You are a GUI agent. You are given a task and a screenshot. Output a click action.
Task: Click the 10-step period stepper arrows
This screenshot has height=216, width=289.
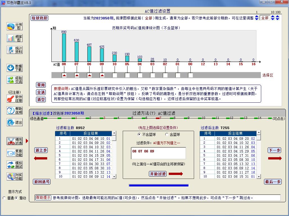click(273, 18)
